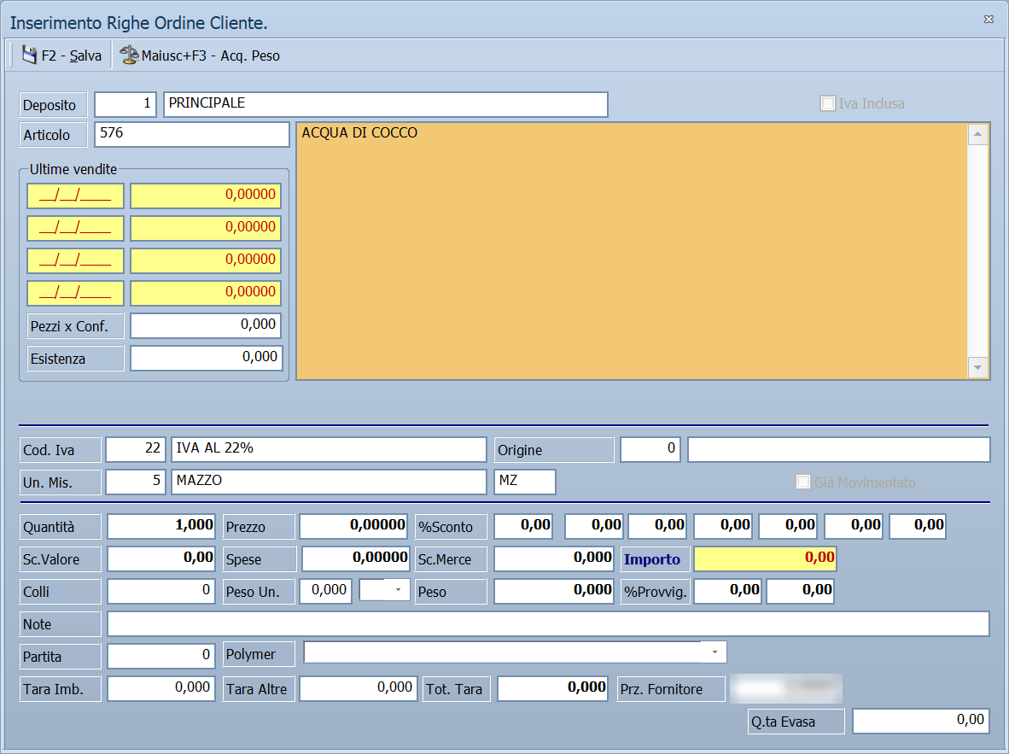This screenshot has width=1009, height=754.
Task: Click the Deposito number field
Action: point(125,104)
